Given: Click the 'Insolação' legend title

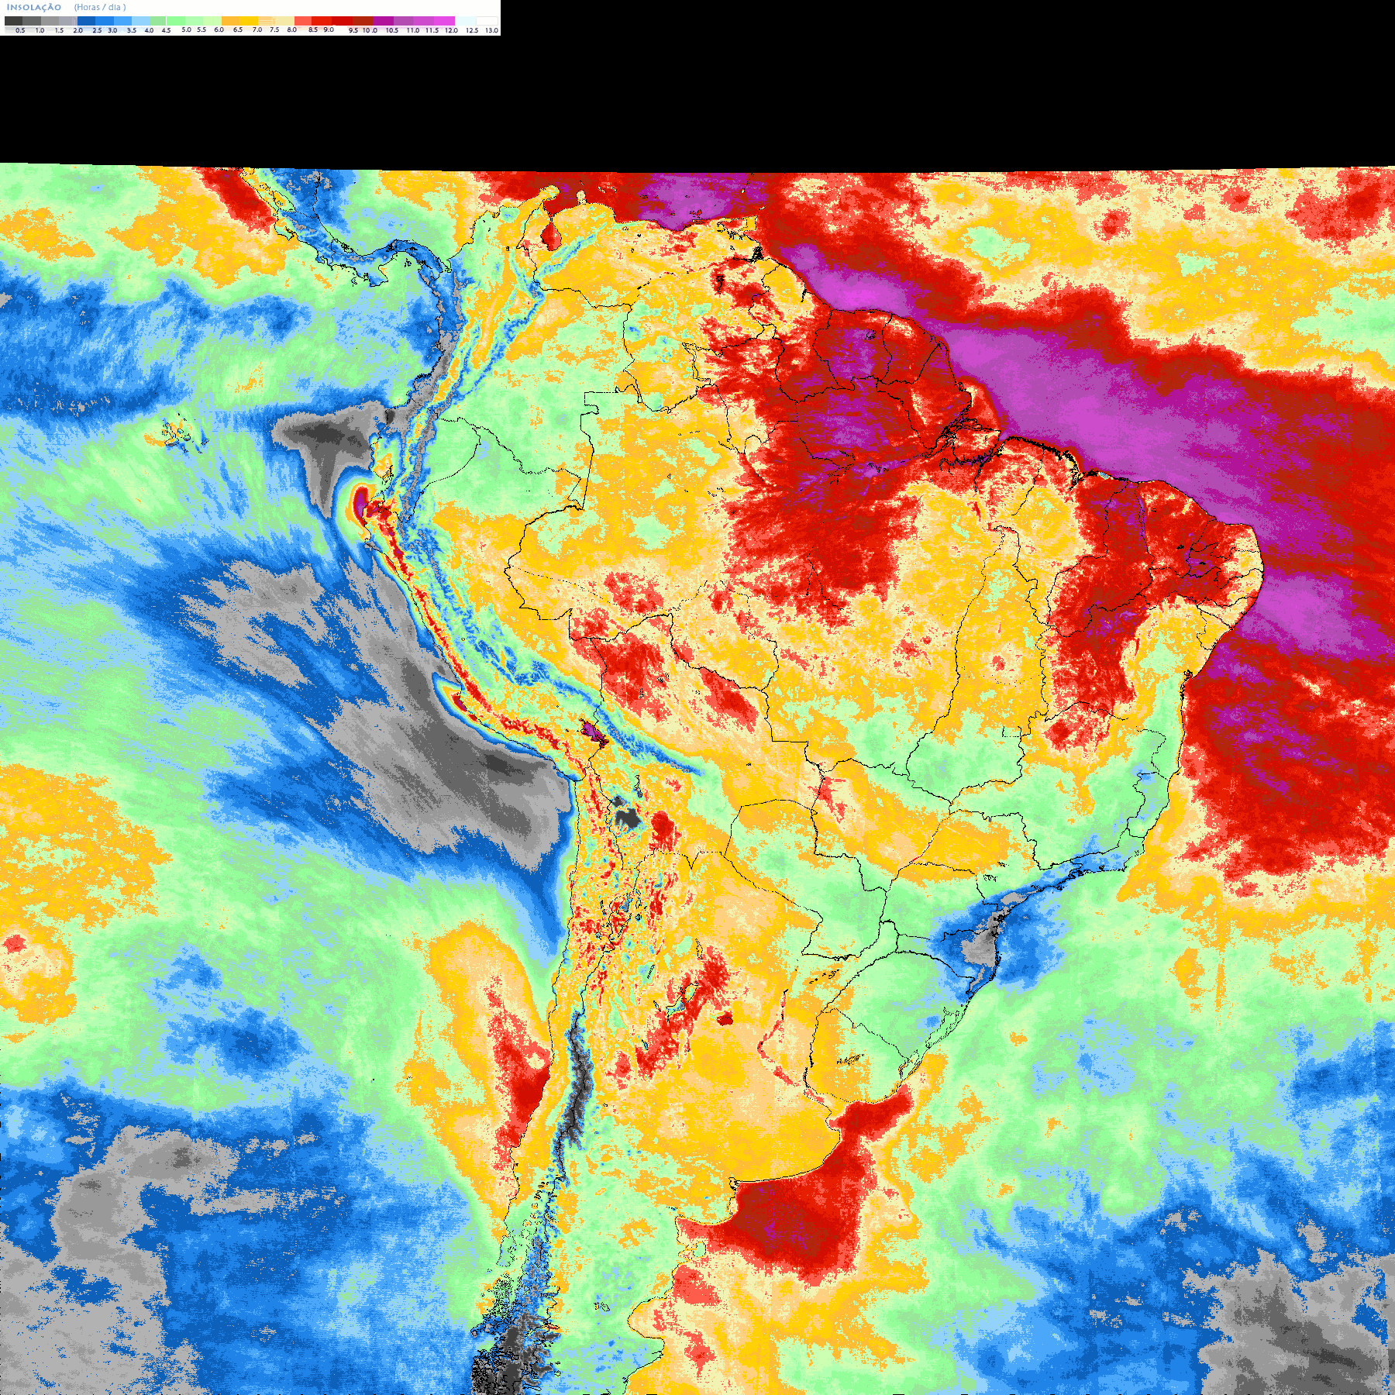Looking at the screenshot, I should point(34,8).
